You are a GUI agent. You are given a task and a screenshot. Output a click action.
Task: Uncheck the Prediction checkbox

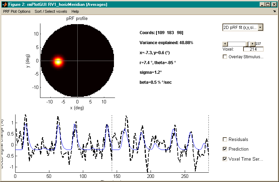[x=225, y=149]
